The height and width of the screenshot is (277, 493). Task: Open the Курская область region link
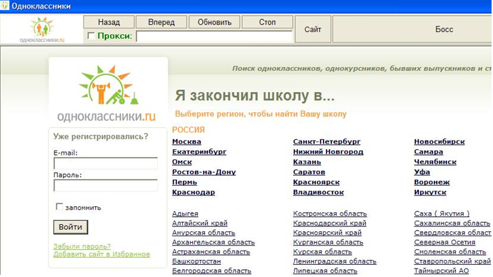tap(322, 252)
